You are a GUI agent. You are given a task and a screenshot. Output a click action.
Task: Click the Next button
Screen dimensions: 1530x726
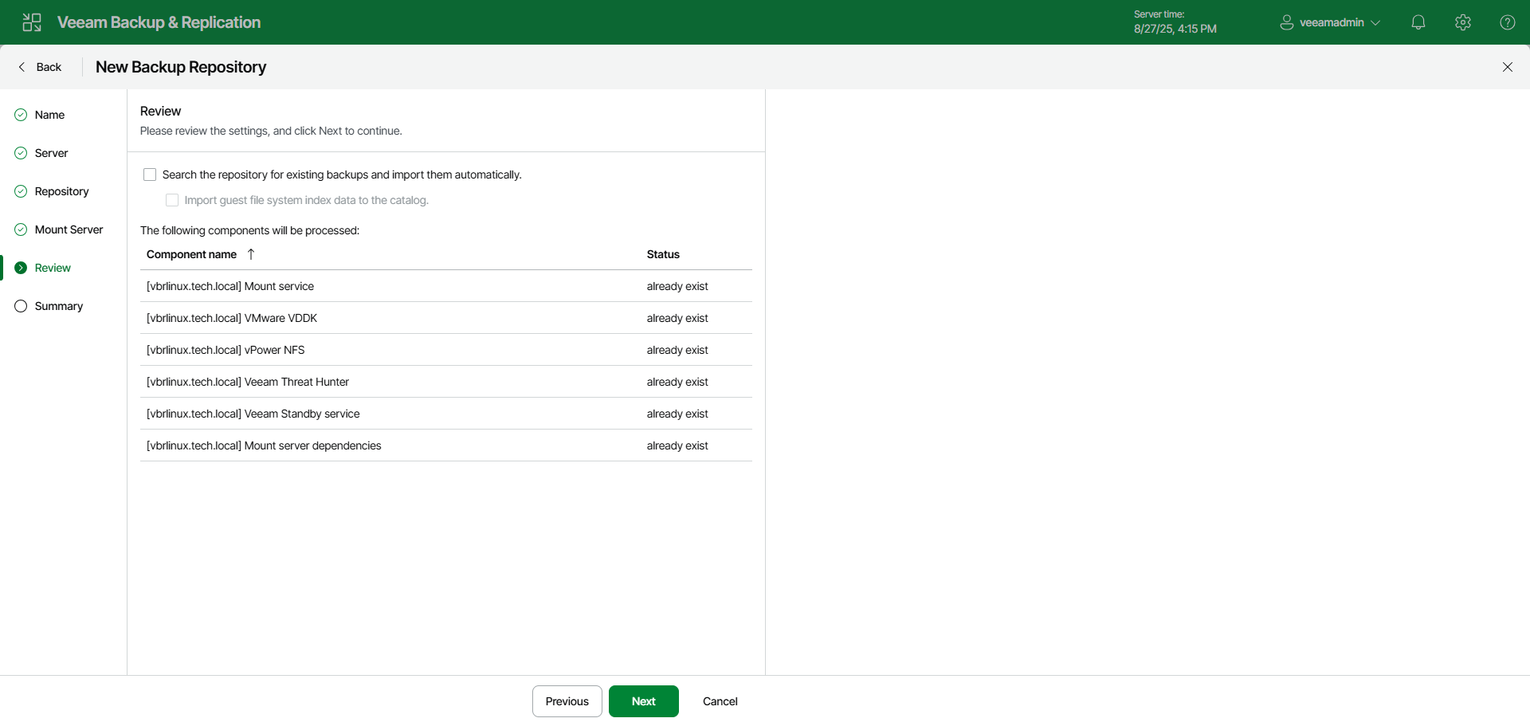click(x=643, y=701)
